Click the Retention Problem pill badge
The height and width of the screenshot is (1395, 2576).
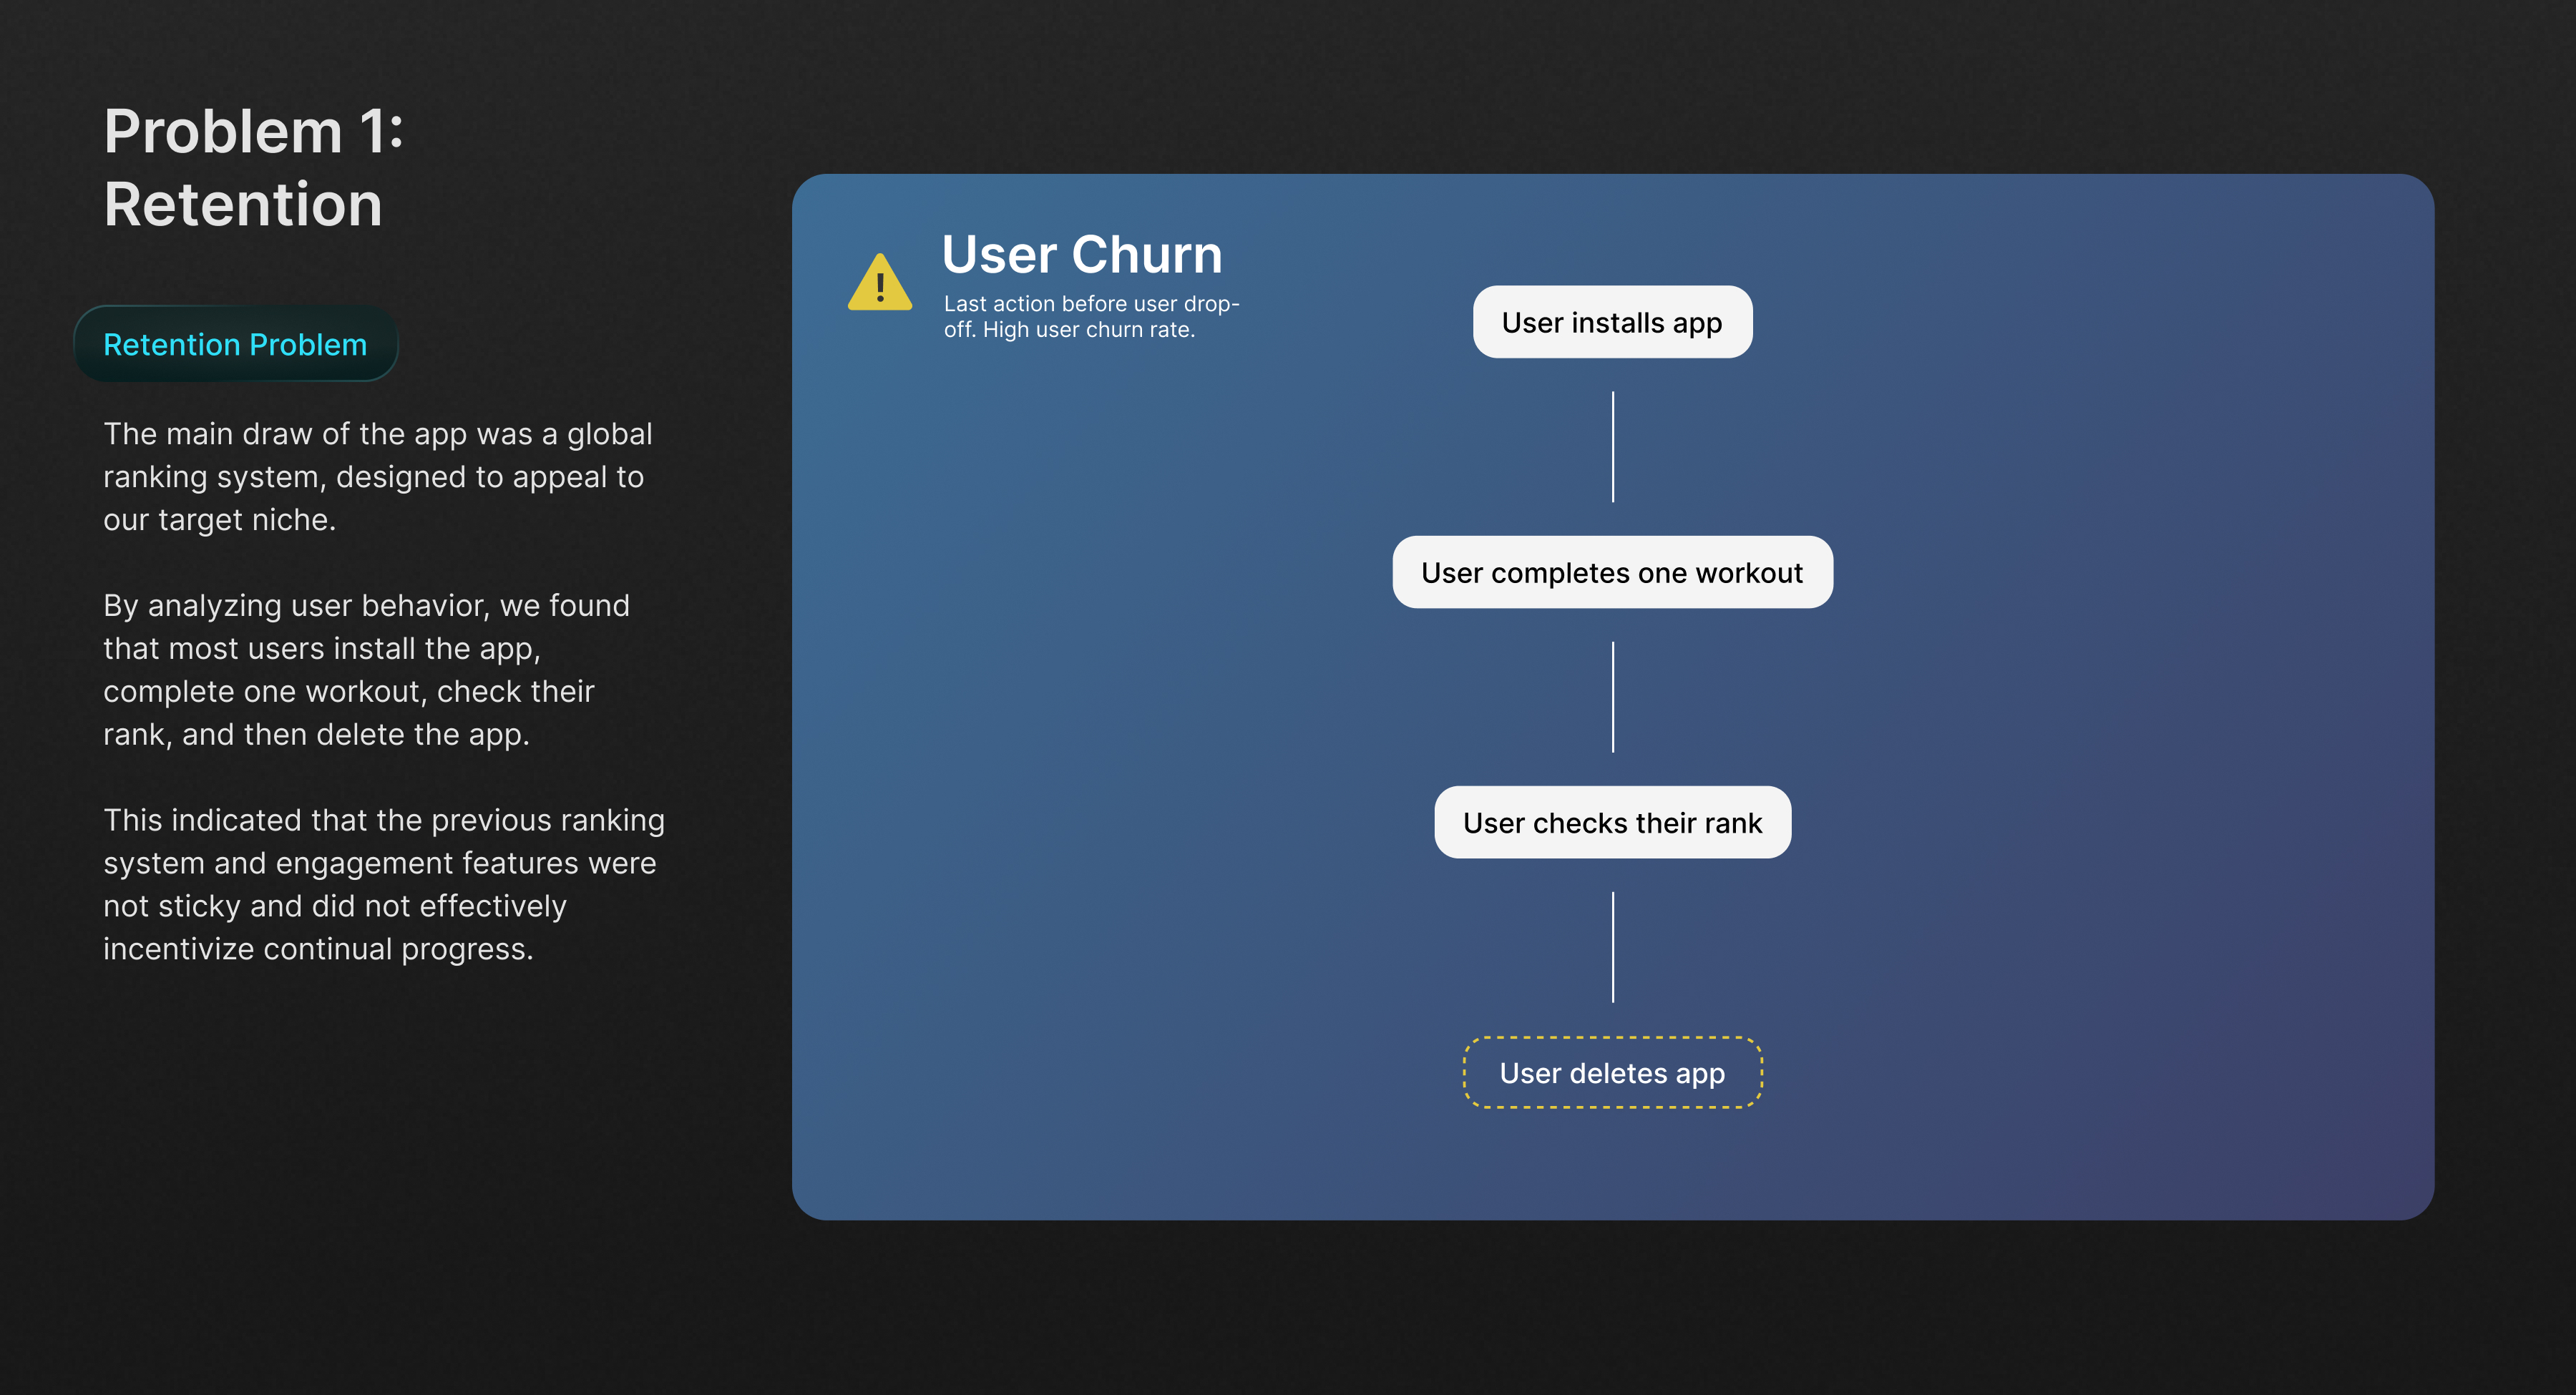click(235, 344)
